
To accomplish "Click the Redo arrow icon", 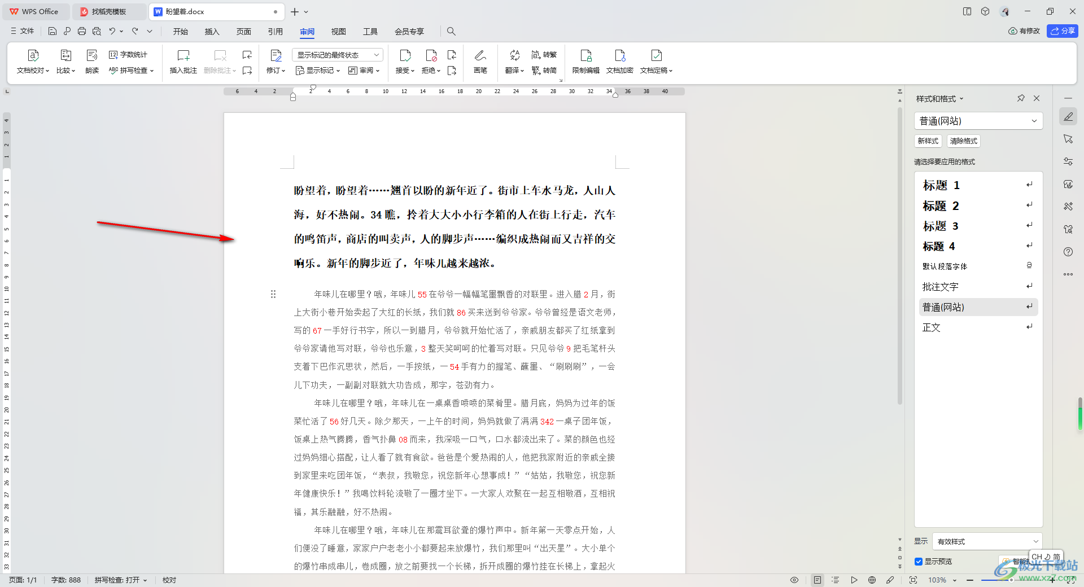I will (x=135, y=31).
